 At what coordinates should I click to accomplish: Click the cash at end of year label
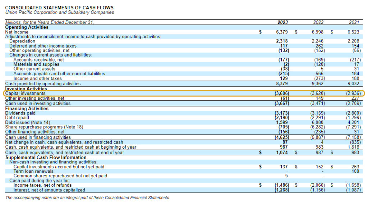pyautogui.click(x=65, y=153)
